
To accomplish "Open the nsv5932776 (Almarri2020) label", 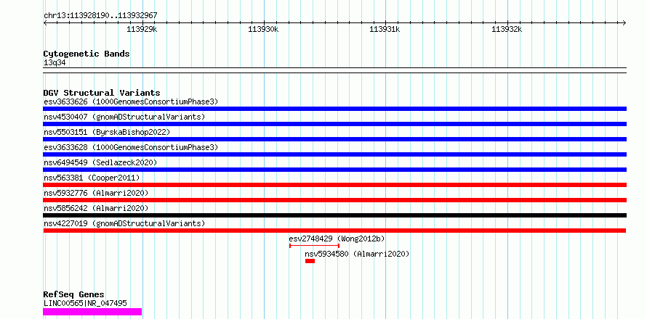I will (x=96, y=193).
